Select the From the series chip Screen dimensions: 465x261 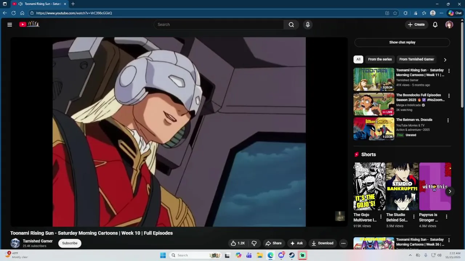[x=380, y=59]
